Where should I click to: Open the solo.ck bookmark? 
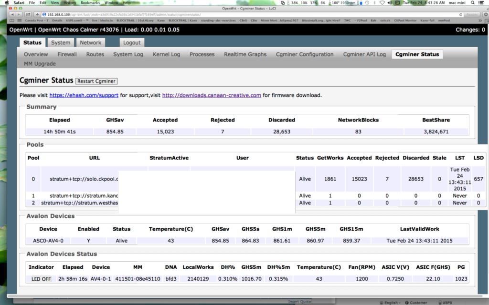[385, 20]
